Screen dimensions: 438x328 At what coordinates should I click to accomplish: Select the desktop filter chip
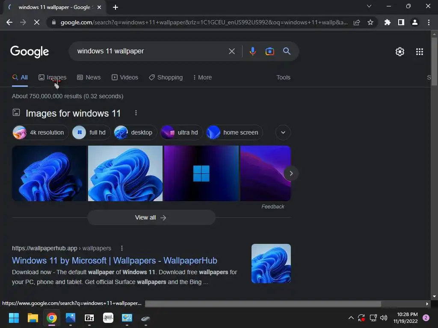click(x=136, y=132)
